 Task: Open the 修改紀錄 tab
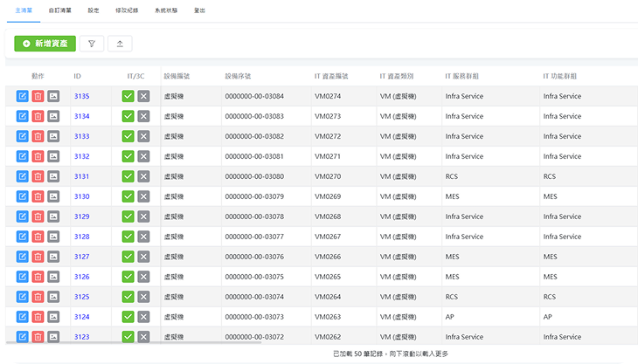[126, 10]
